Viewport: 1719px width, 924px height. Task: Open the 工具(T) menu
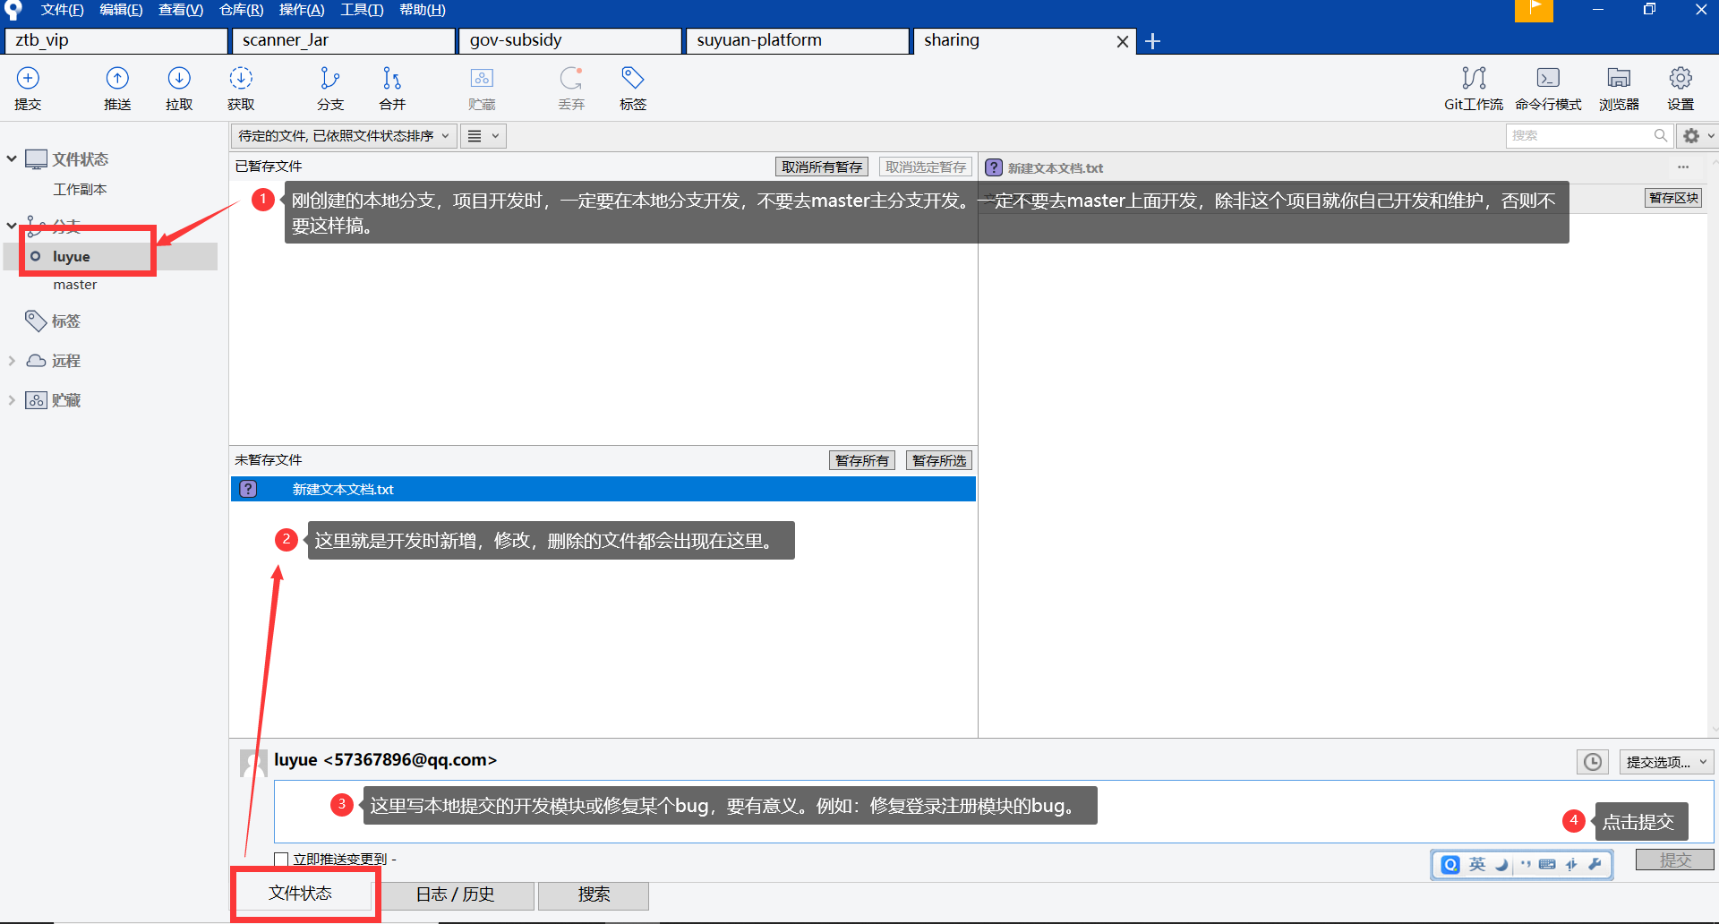coord(362,10)
